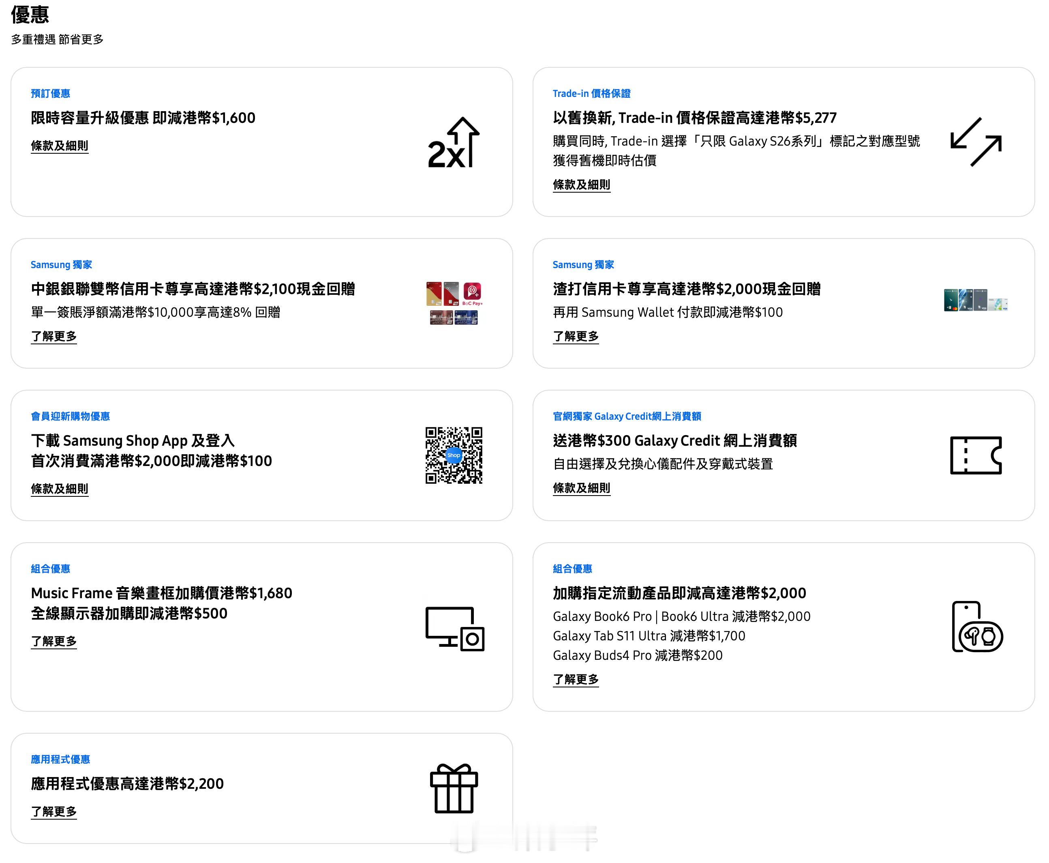Click 了解更多 for the BOC UnionPay card rebate
This screenshot has height=863, width=1049.
pyautogui.click(x=54, y=337)
